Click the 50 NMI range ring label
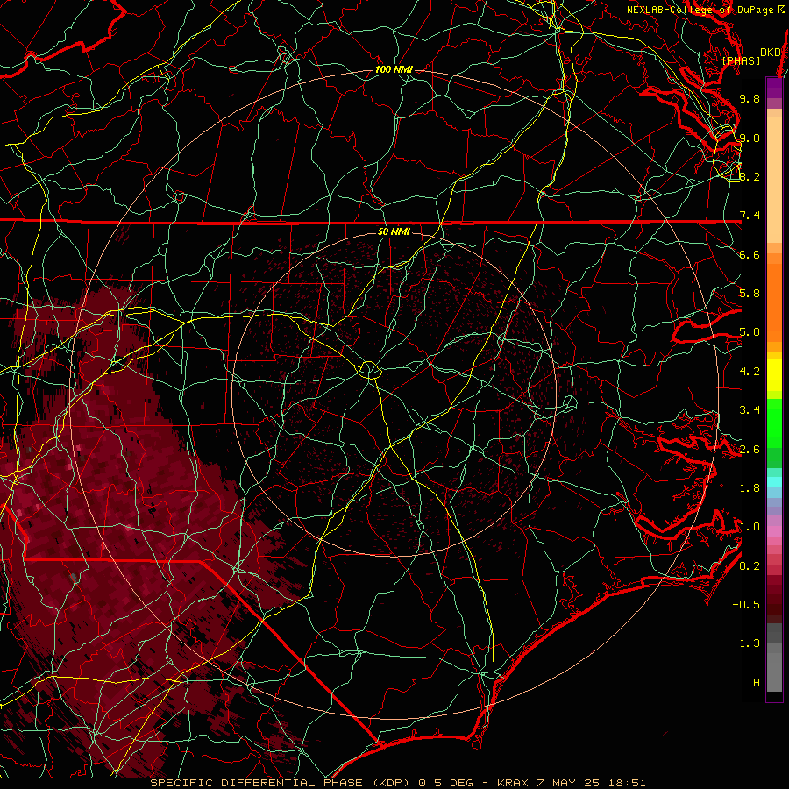The height and width of the screenshot is (789, 789). point(394,231)
